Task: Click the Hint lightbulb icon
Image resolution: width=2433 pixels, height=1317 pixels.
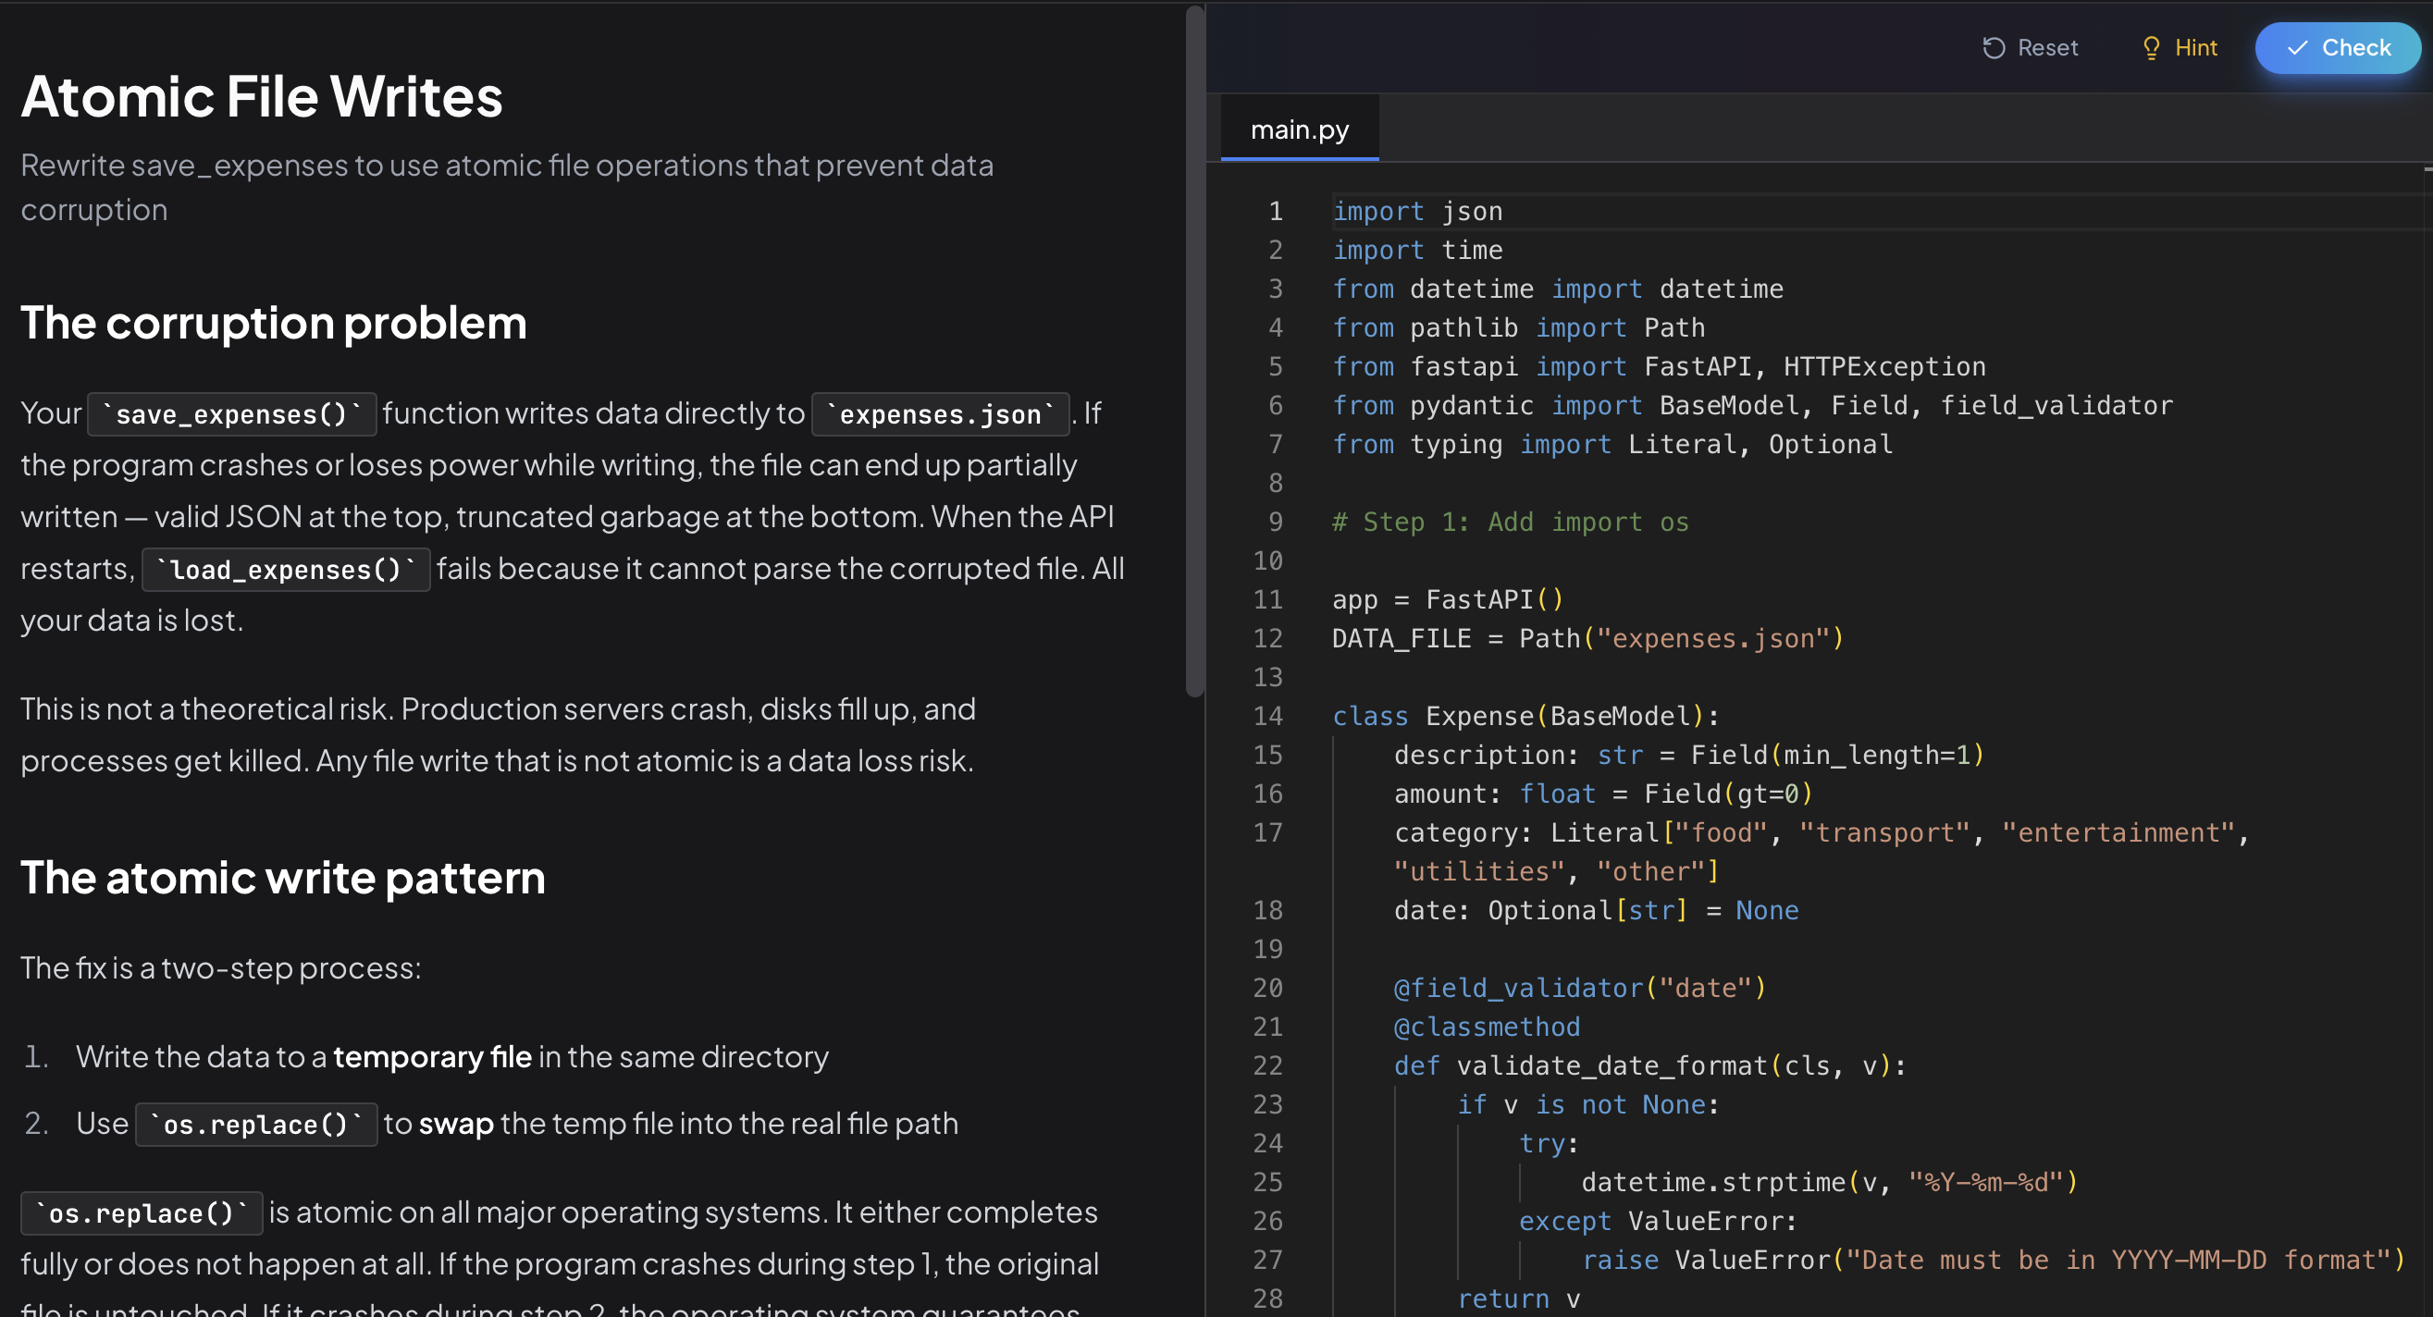Action: point(2152,47)
